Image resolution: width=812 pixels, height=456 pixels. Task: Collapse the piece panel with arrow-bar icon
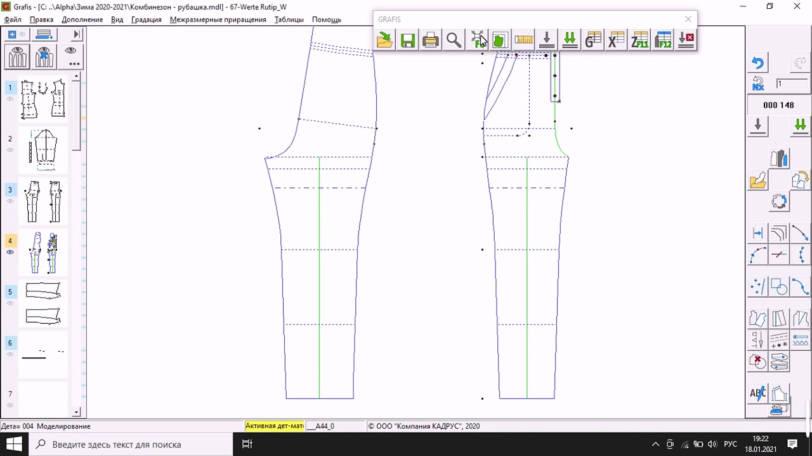(77, 34)
